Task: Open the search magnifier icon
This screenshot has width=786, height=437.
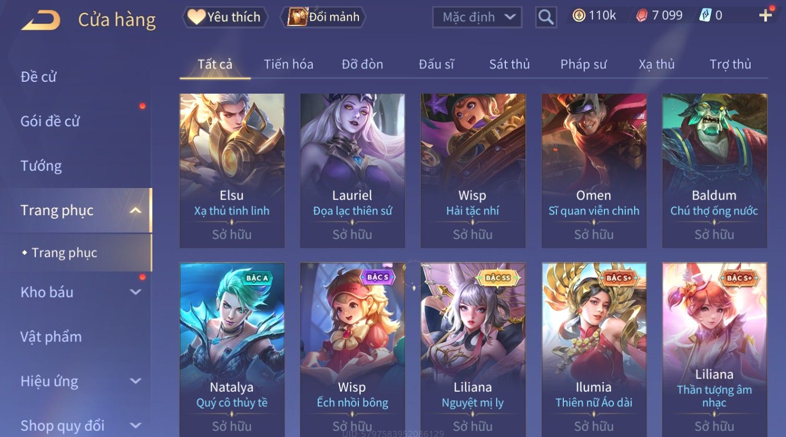Action: point(546,18)
